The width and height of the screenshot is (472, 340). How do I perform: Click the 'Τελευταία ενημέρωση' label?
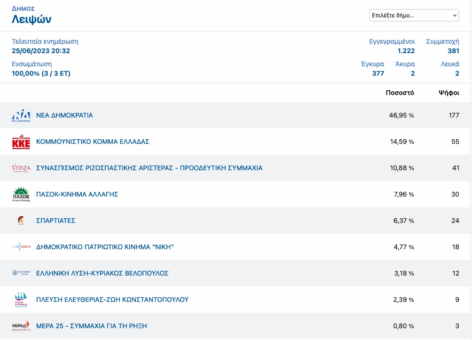coord(45,41)
